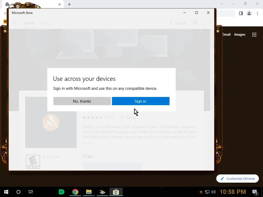Screen dimensions: 263x197
Task: Open the Home tab in Microsoft Store
Action: pyautogui.click(x=29, y=23)
